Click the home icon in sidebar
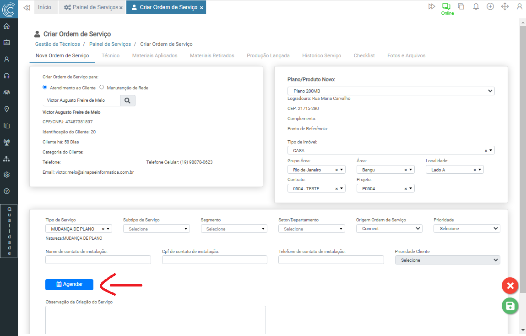 pyautogui.click(x=7, y=26)
